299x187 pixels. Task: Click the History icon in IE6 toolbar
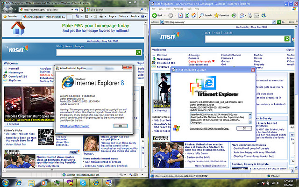[234, 15]
